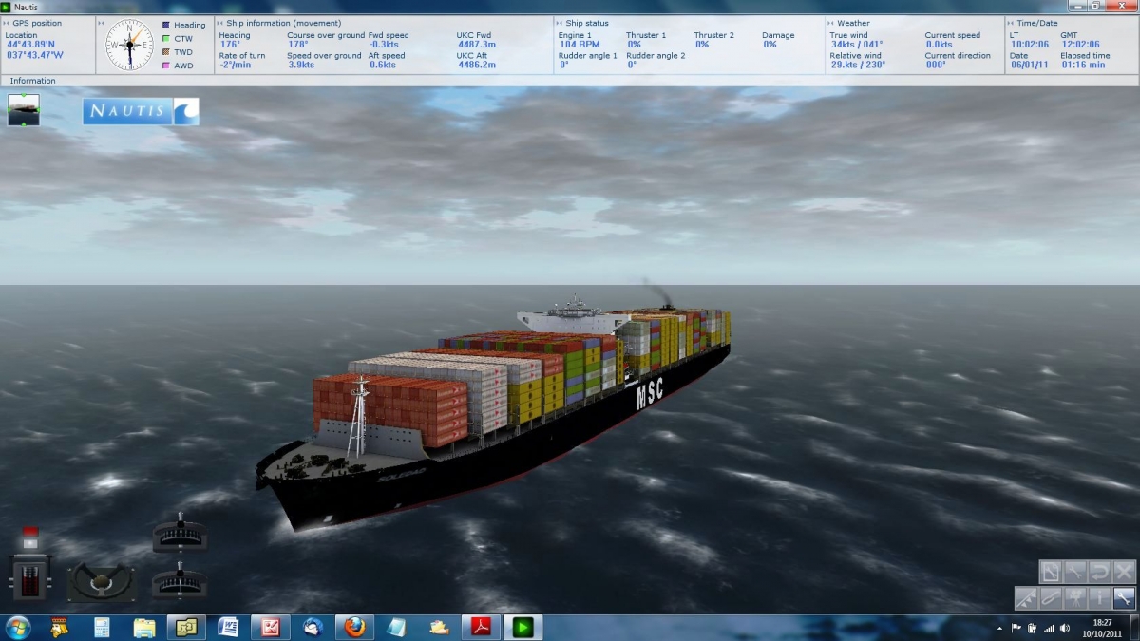Image resolution: width=1140 pixels, height=641 pixels.
Task: Toggle the AWD legend color box
Action: point(166,66)
